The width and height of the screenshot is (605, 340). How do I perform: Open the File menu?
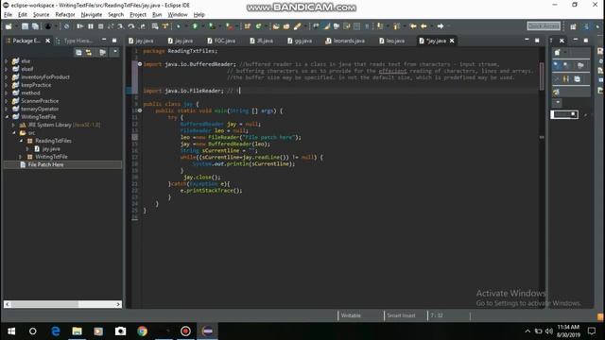(x=8, y=15)
